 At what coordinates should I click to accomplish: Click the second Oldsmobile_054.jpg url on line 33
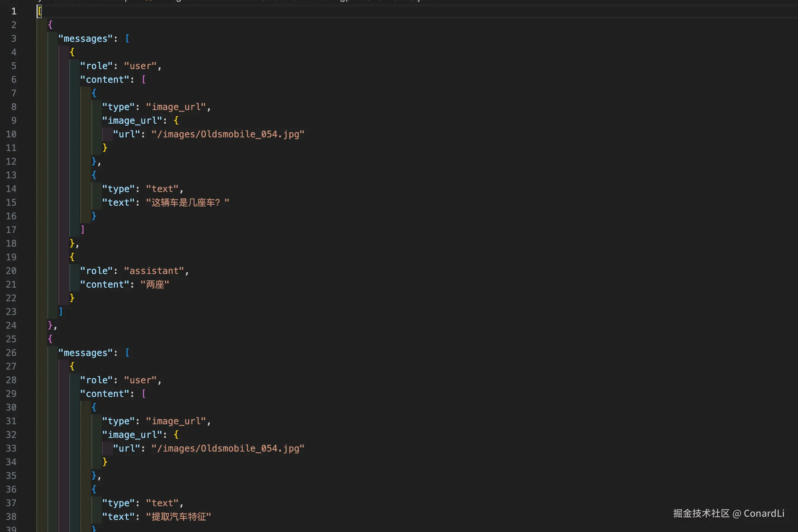tap(228, 449)
